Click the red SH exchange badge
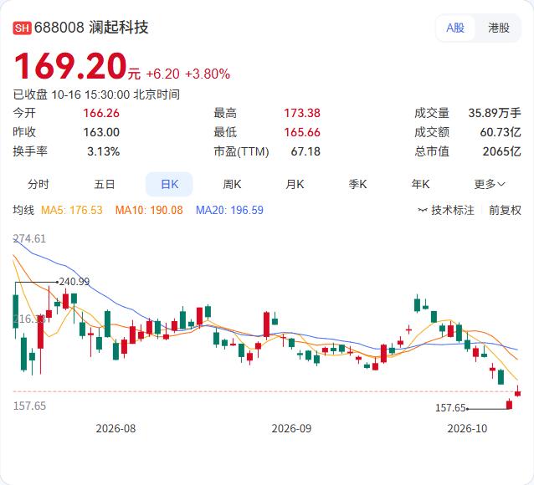Image resolution: width=534 pixels, height=485 pixels. click(22, 28)
